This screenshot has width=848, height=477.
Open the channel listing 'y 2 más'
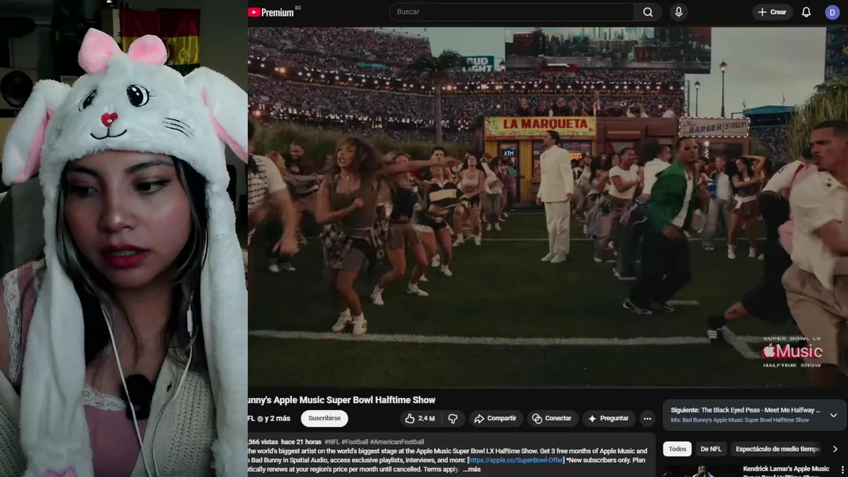(x=278, y=419)
